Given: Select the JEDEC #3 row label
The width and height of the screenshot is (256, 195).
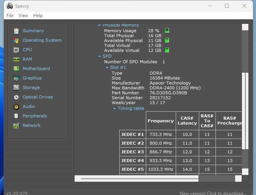Looking at the screenshot, I should (x=133, y=152).
